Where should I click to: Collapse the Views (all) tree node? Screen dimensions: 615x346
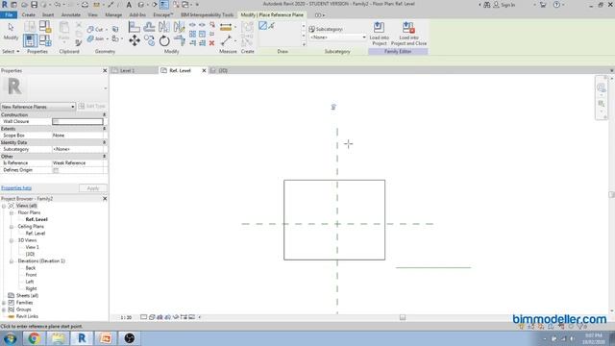[x=4, y=206]
